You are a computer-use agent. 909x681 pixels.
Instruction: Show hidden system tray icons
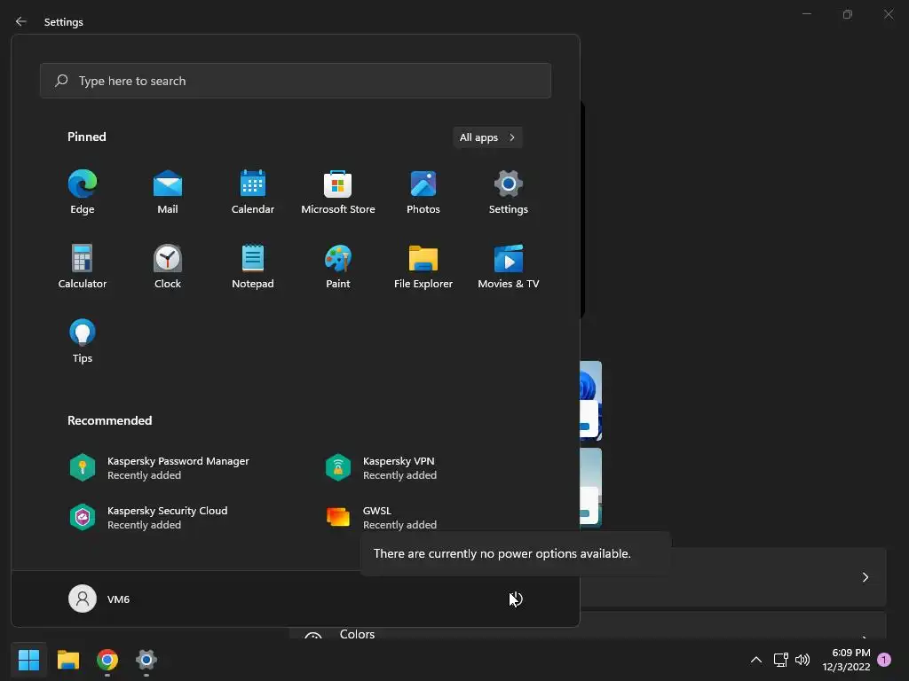[756, 660]
